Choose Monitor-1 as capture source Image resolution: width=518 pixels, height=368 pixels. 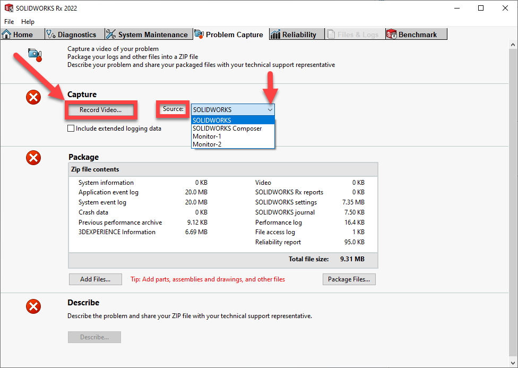click(207, 136)
